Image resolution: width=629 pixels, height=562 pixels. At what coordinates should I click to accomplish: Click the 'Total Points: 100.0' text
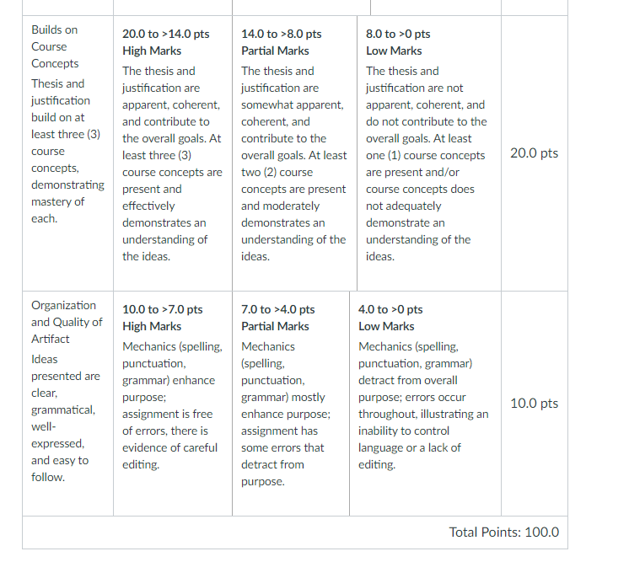tap(504, 532)
